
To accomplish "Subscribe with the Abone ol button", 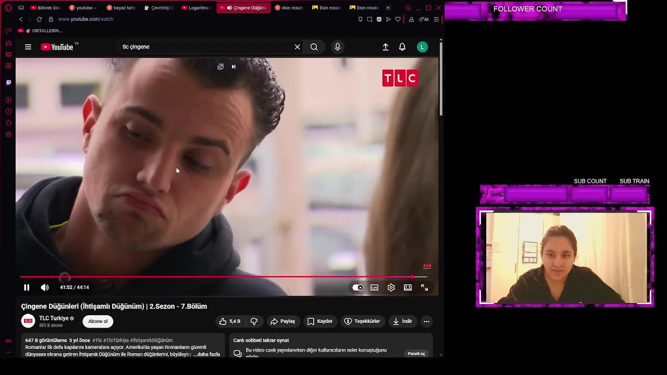I will coord(98,321).
